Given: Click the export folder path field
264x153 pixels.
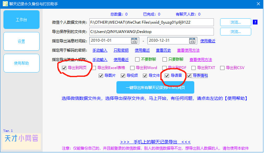Looking at the screenshot, I should 152,32.
